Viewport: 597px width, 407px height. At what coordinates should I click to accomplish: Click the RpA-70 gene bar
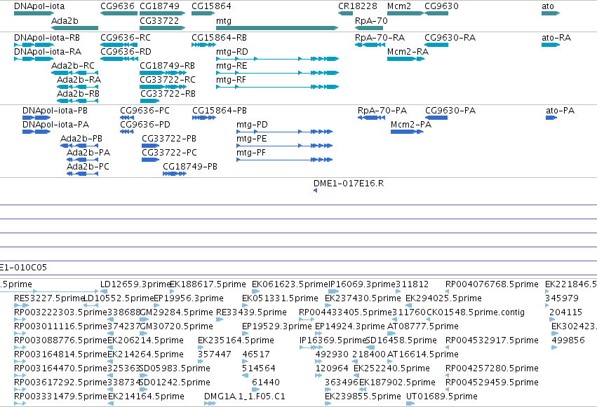[x=369, y=28]
